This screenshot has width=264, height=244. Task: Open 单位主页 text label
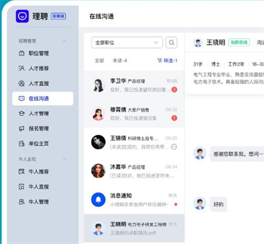pyautogui.click(x=38, y=143)
